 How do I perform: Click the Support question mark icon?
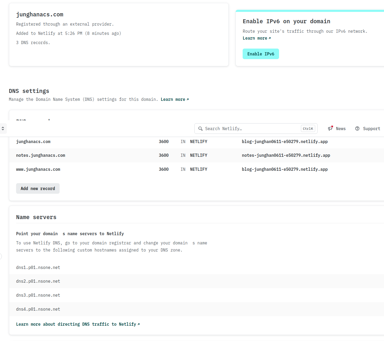pyautogui.click(x=357, y=129)
